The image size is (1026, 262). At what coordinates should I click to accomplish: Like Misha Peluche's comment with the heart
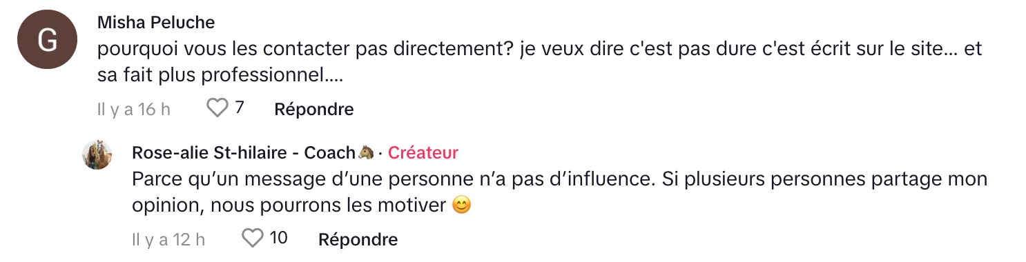pyautogui.click(x=218, y=108)
